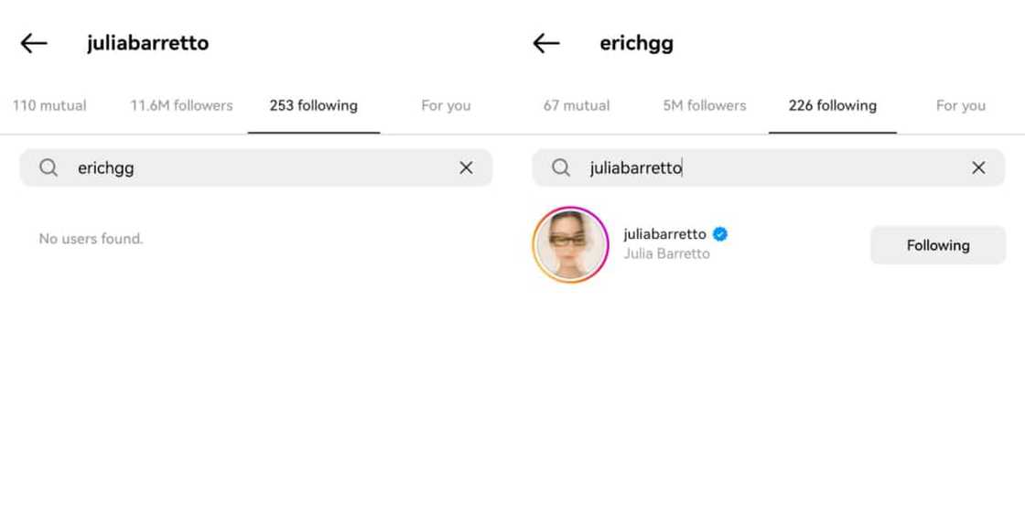Switch to the 67 mutual tab
This screenshot has height=506, width=1025.
tap(577, 105)
